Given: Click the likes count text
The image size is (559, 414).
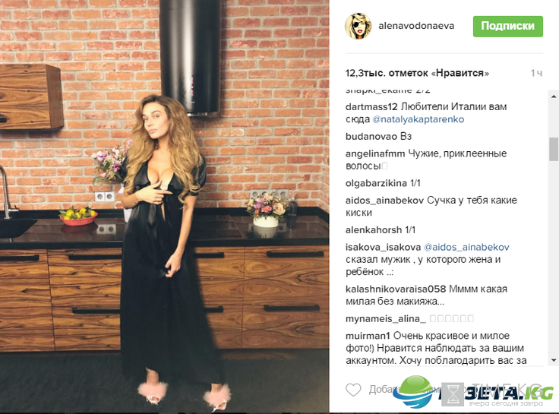Looking at the screenshot, I should tap(417, 73).
